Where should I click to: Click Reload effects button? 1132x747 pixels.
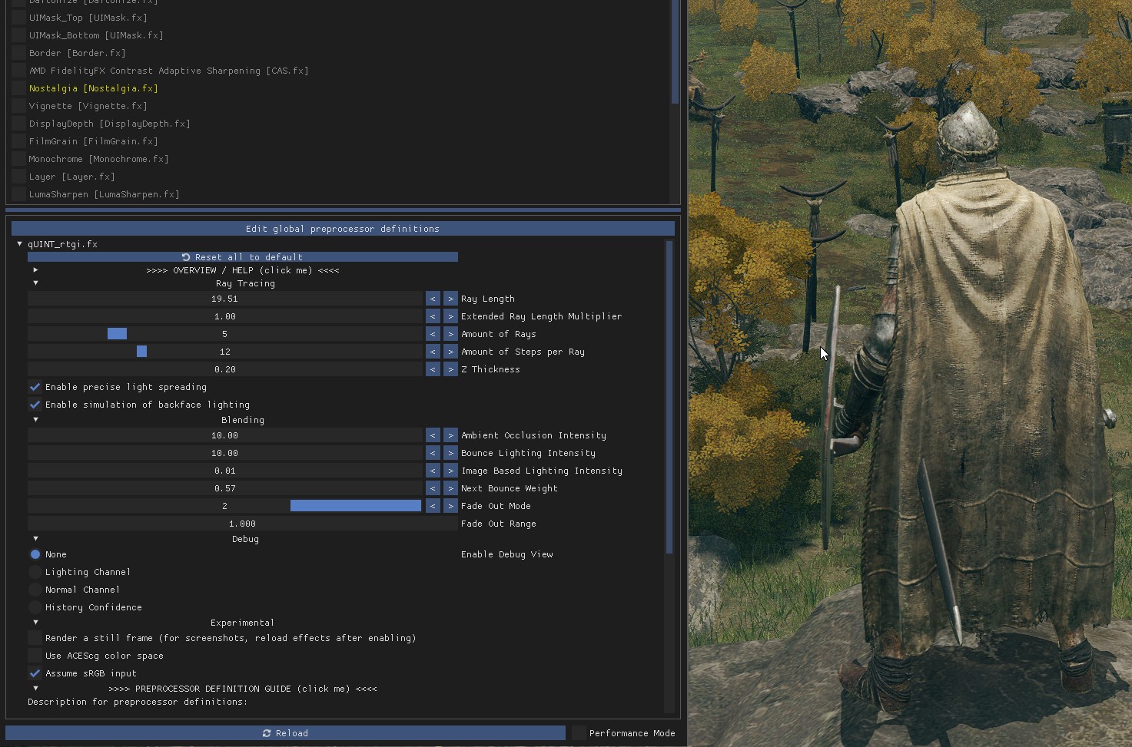tap(285, 733)
